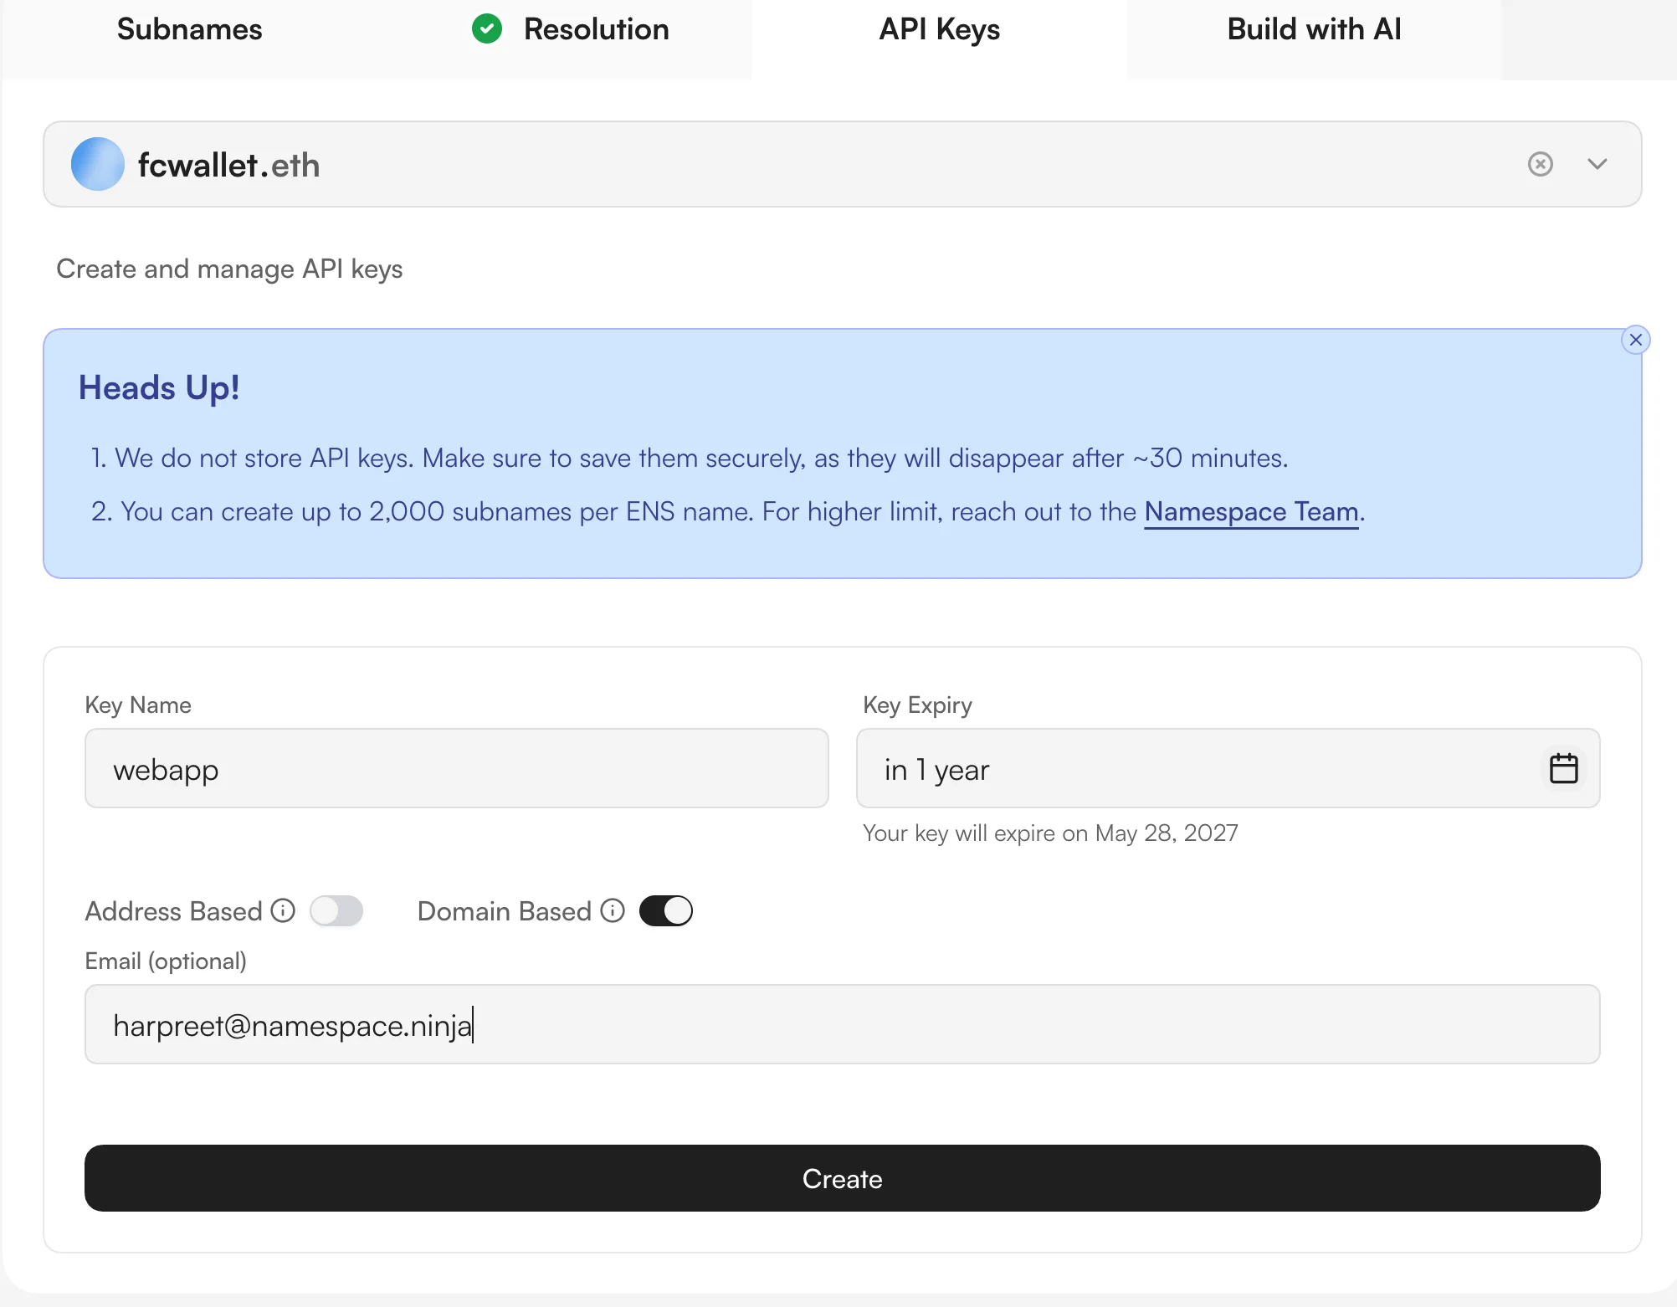
Task: Enable the Address Based toggle
Action: coord(336,910)
